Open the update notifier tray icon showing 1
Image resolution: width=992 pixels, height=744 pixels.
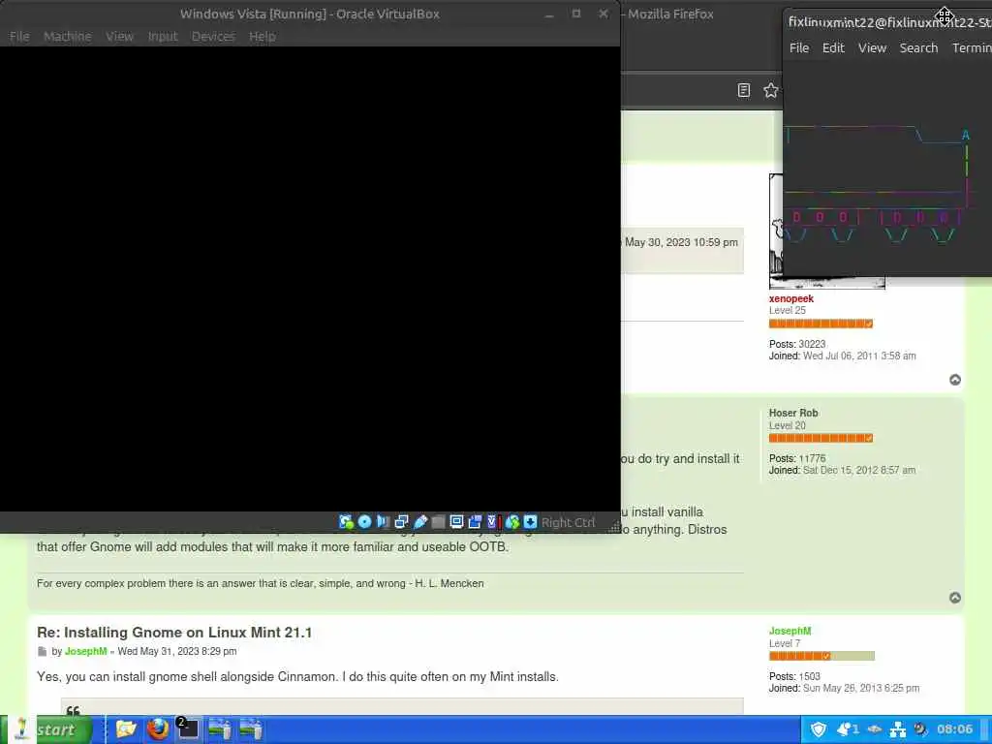coord(847,729)
